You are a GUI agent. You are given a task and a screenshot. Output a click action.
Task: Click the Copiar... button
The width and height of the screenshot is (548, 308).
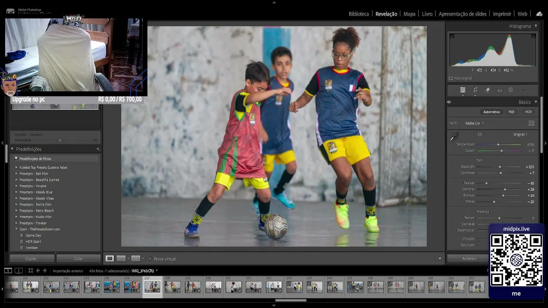[x=32, y=258]
